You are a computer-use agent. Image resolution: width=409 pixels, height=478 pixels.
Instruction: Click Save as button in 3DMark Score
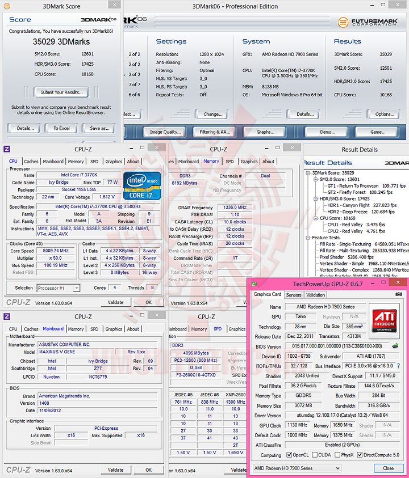[99, 128]
